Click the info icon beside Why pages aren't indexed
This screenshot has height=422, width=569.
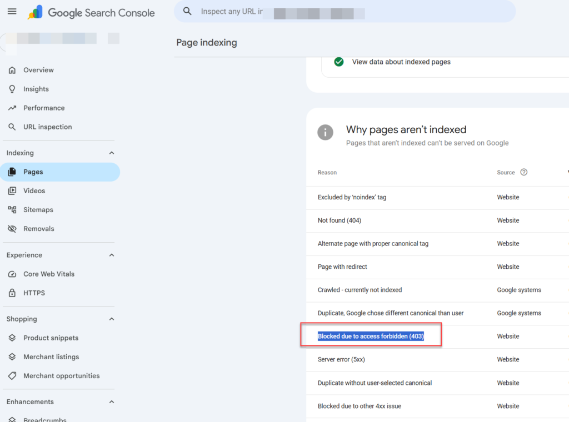(x=325, y=132)
